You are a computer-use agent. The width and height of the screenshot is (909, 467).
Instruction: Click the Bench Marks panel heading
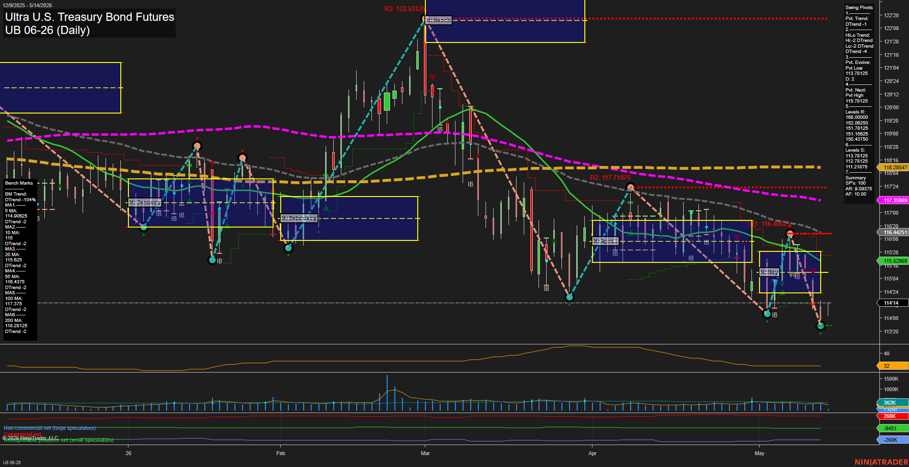point(19,183)
